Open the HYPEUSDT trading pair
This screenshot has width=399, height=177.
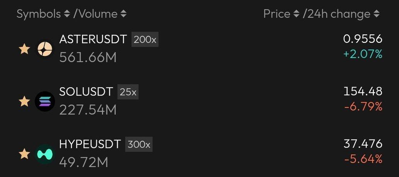click(90, 145)
